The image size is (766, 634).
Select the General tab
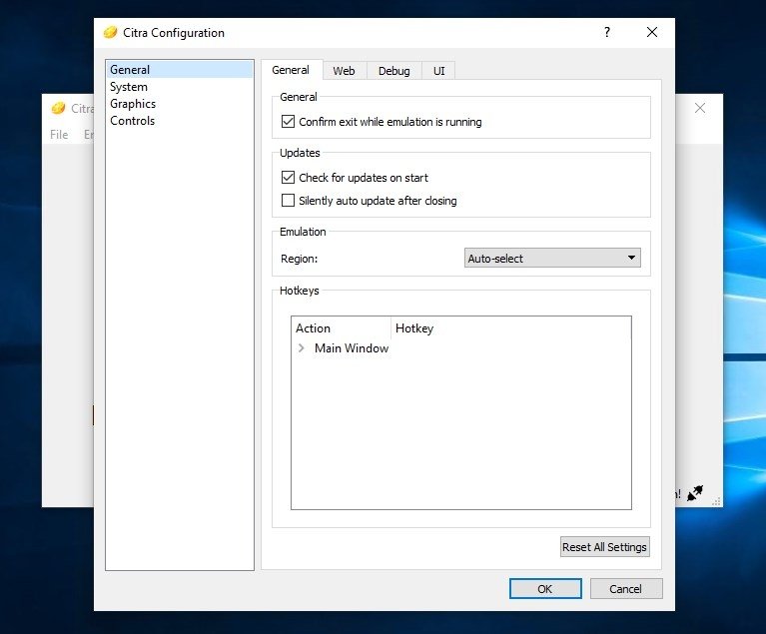coord(291,70)
